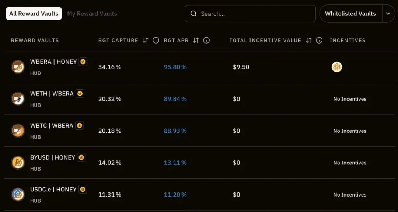Open the WETH | WBERA vault row

pos(52,94)
